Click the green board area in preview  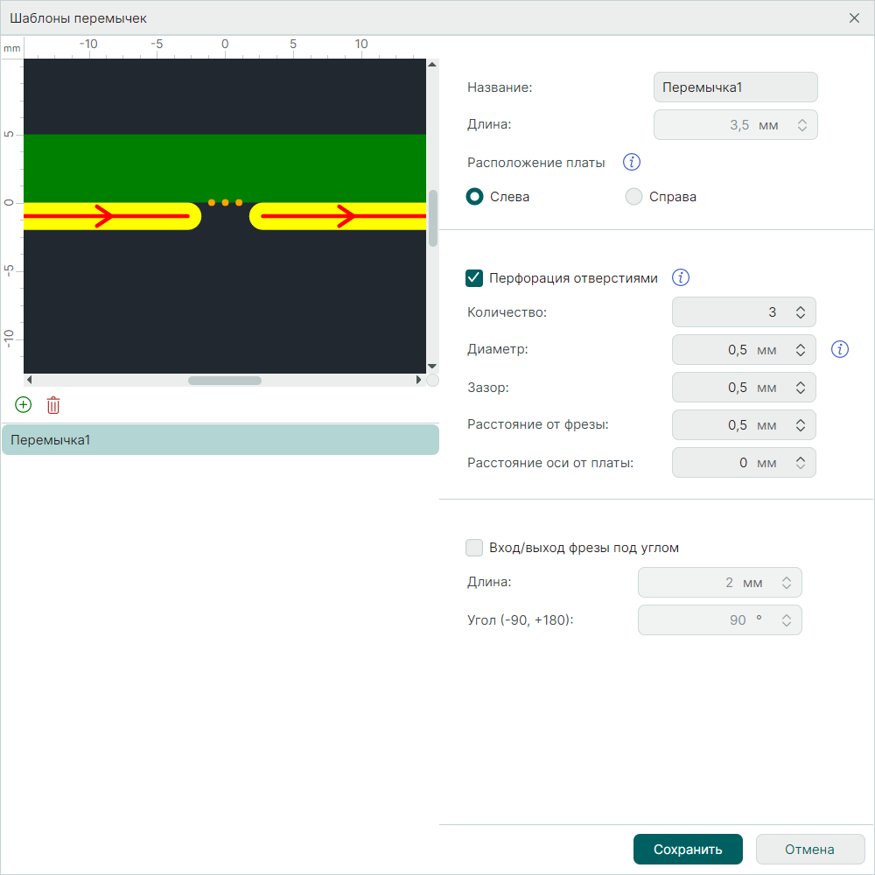(224, 167)
